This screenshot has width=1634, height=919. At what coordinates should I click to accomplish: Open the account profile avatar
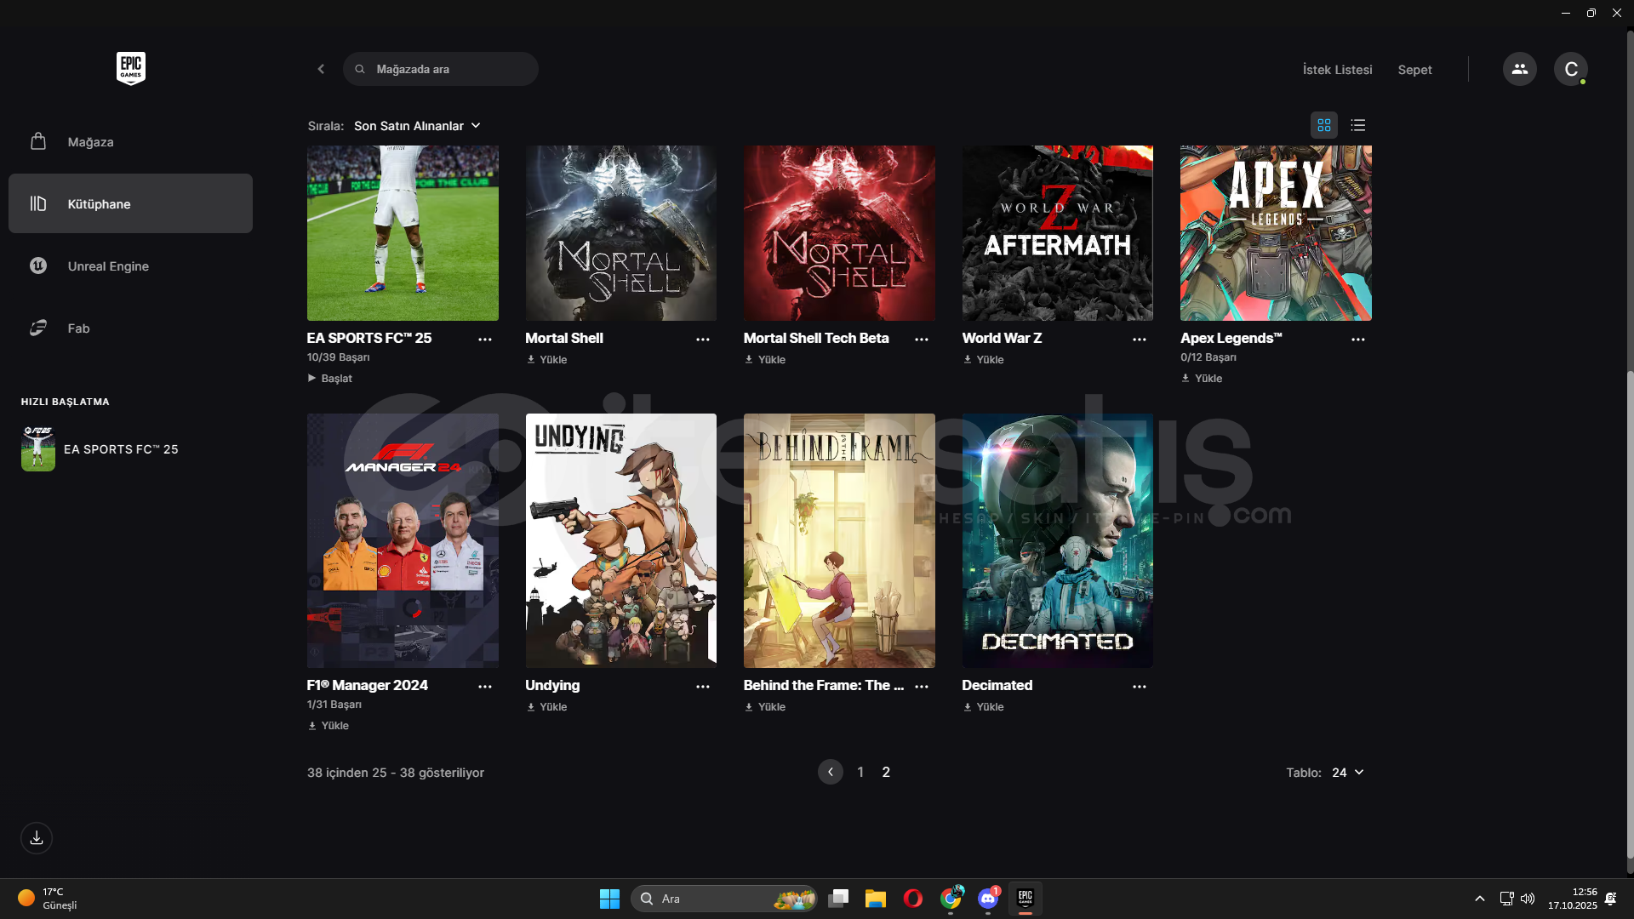tap(1570, 69)
